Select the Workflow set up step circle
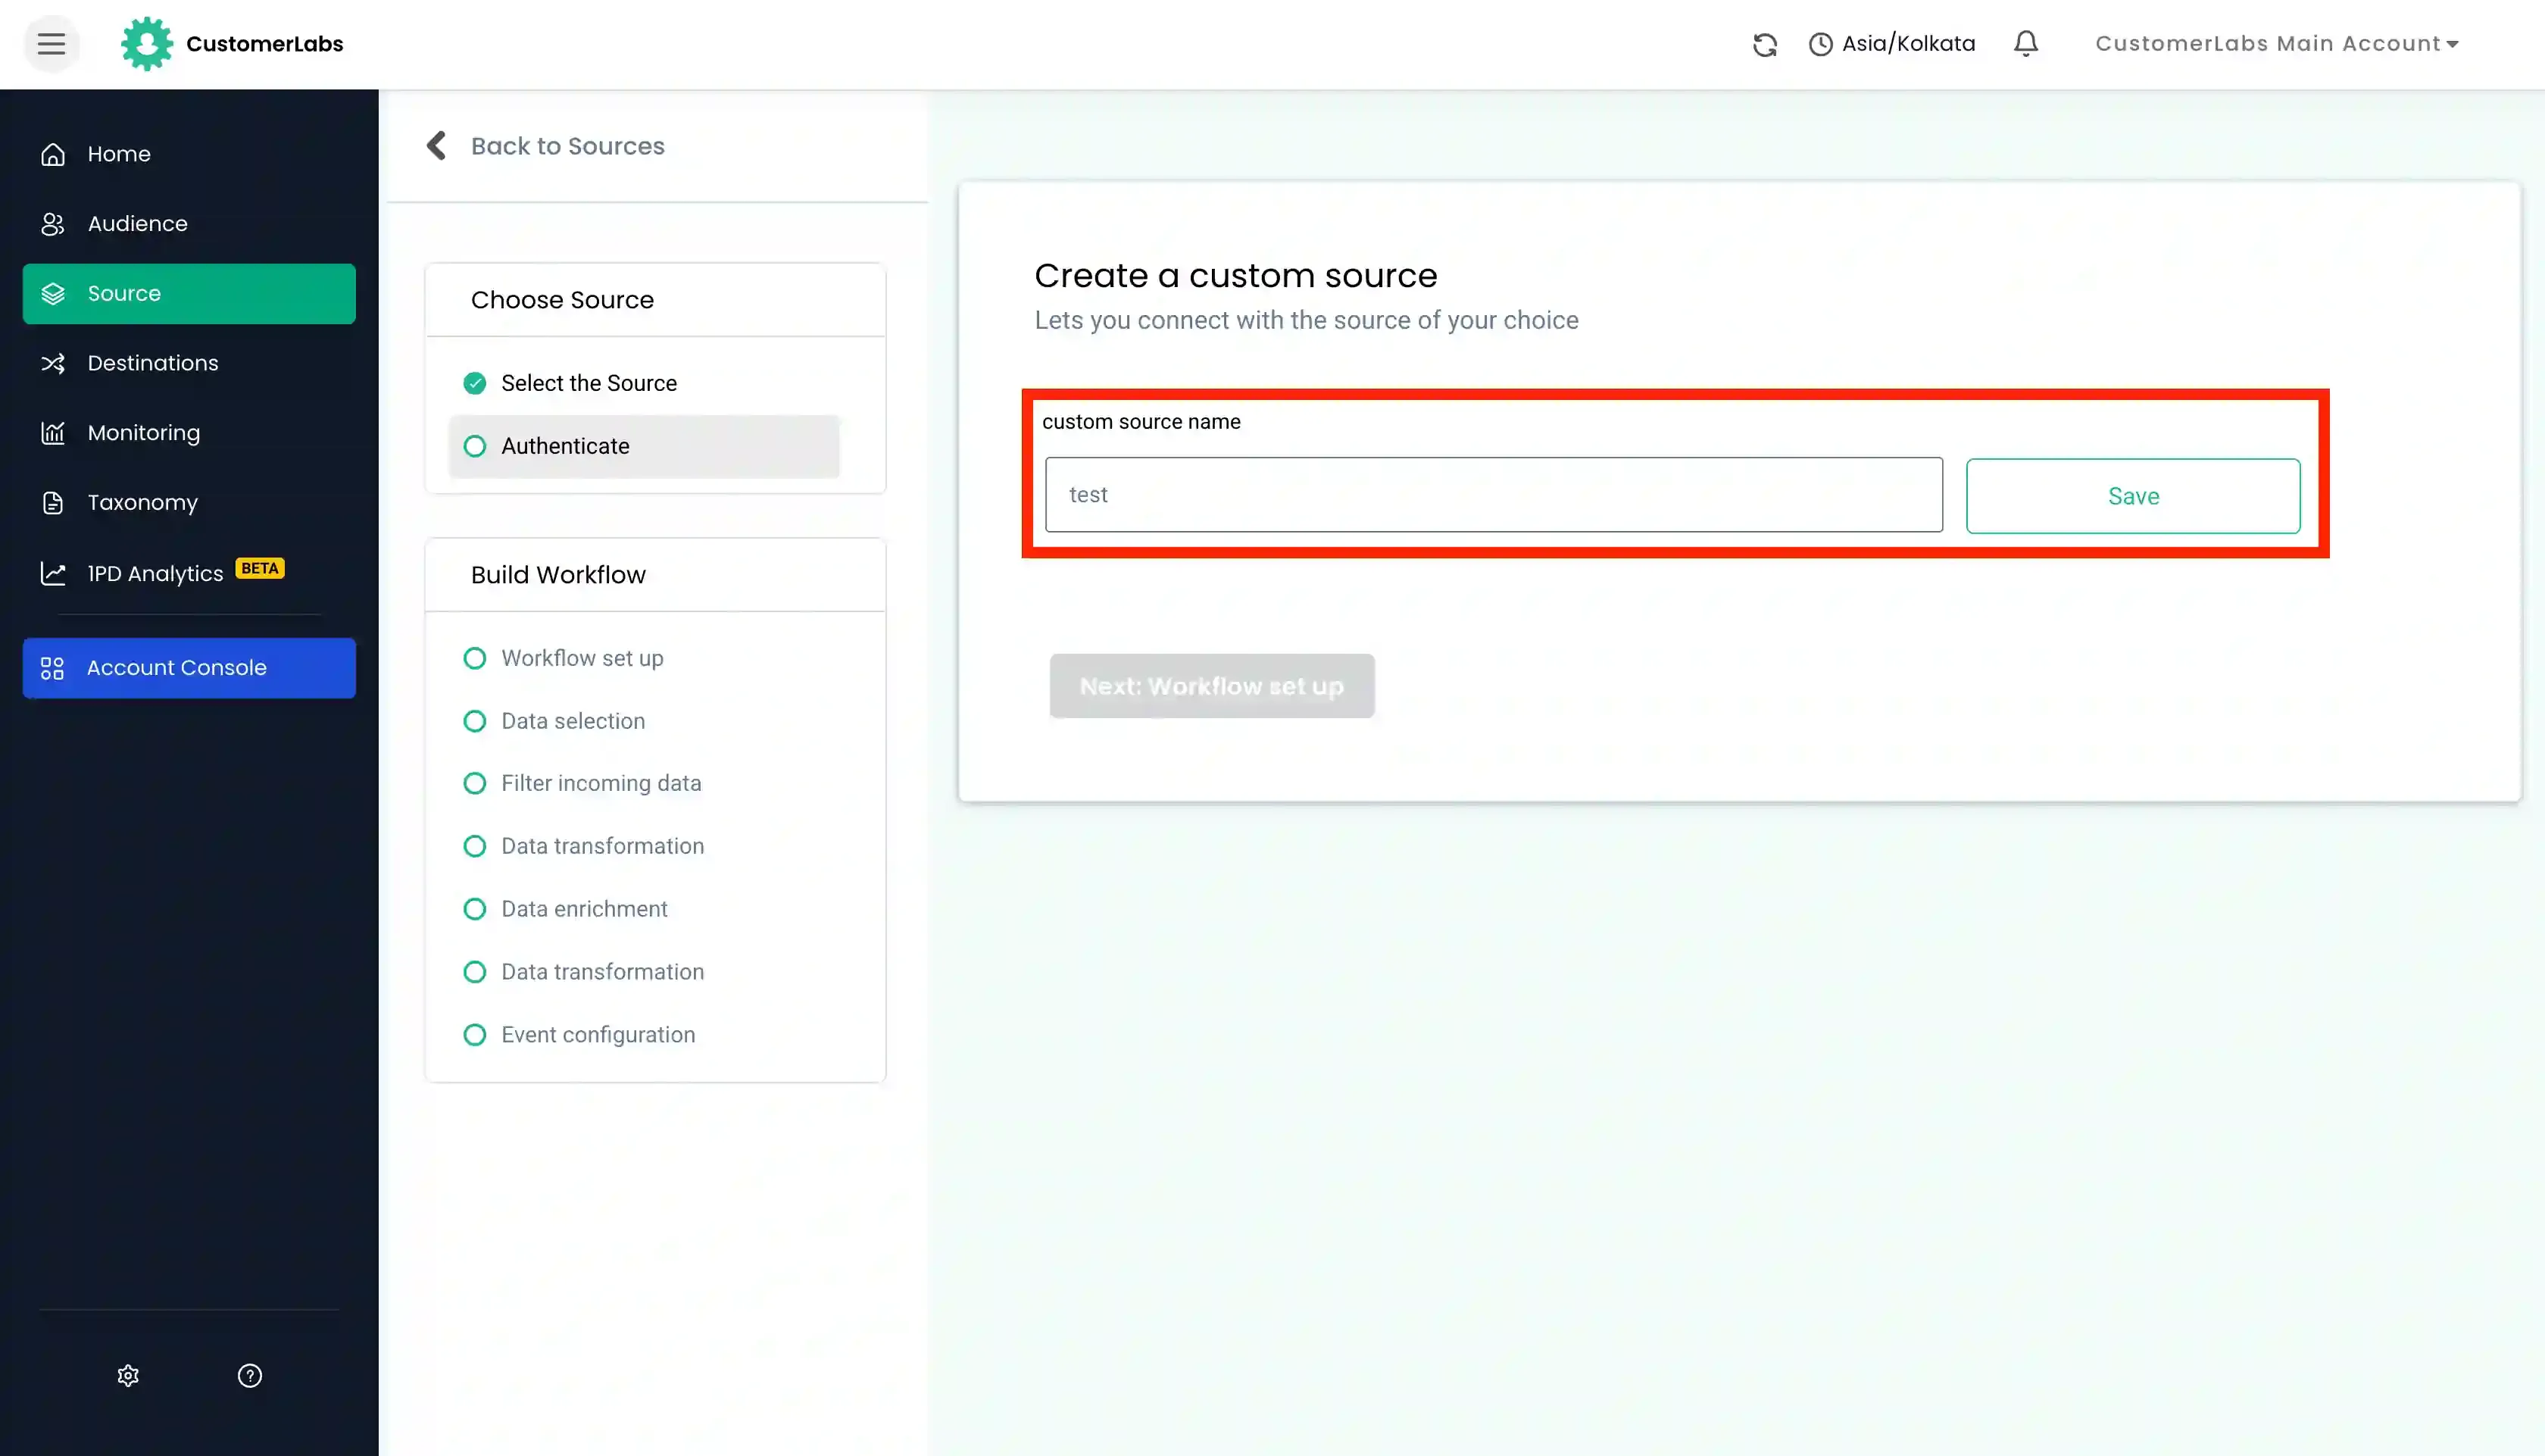Viewport: 2545px width, 1456px height. tap(475, 658)
